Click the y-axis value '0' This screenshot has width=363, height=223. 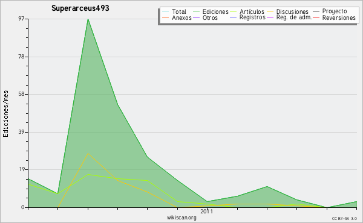pos(23,207)
